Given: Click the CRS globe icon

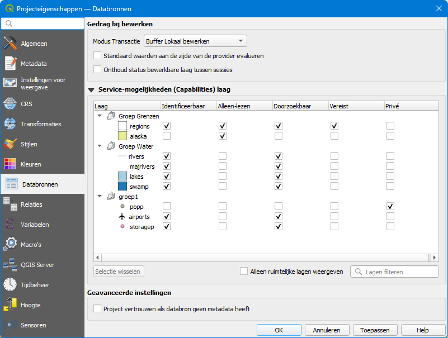Looking at the screenshot, I should tap(10, 103).
